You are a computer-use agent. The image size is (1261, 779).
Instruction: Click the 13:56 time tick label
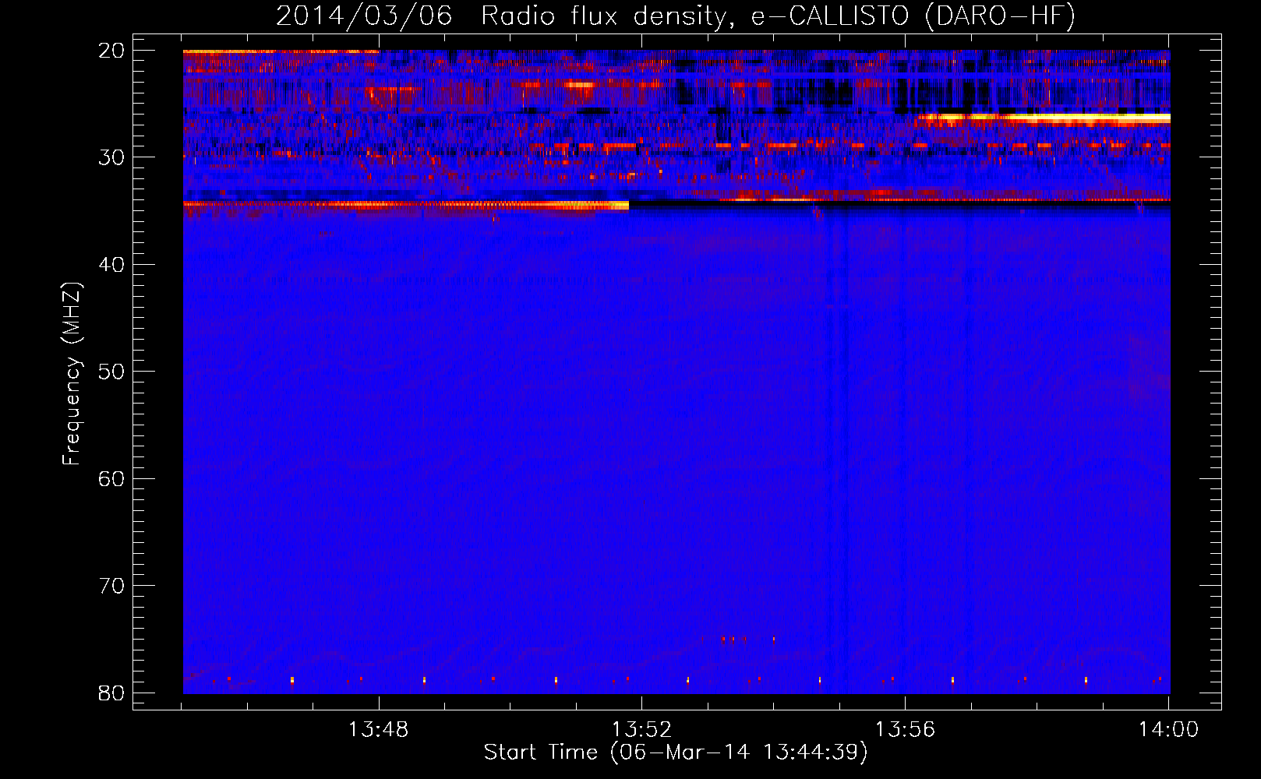tap(905, 730)
